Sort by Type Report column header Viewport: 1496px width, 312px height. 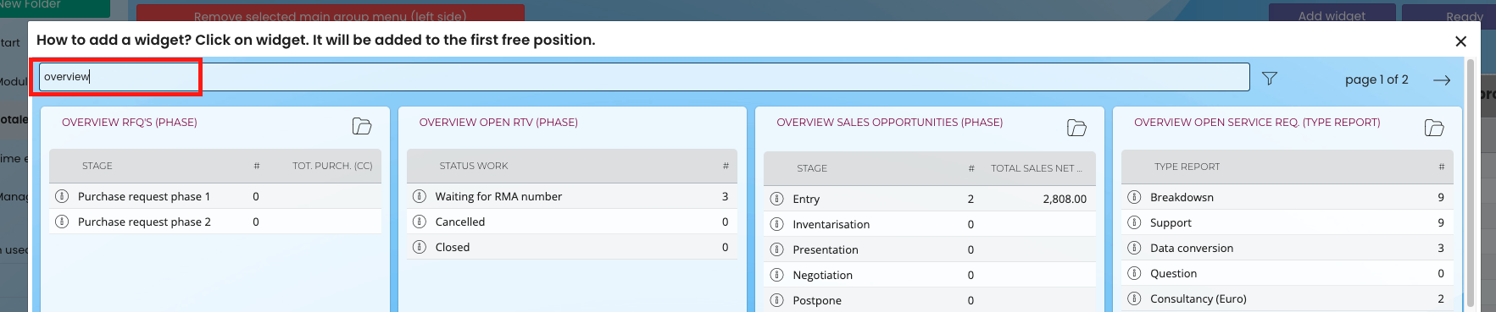1187,167
